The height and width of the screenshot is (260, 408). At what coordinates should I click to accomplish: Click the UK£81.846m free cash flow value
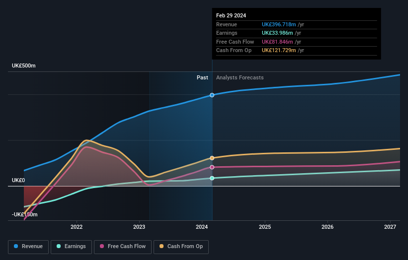tap(277, 42)
